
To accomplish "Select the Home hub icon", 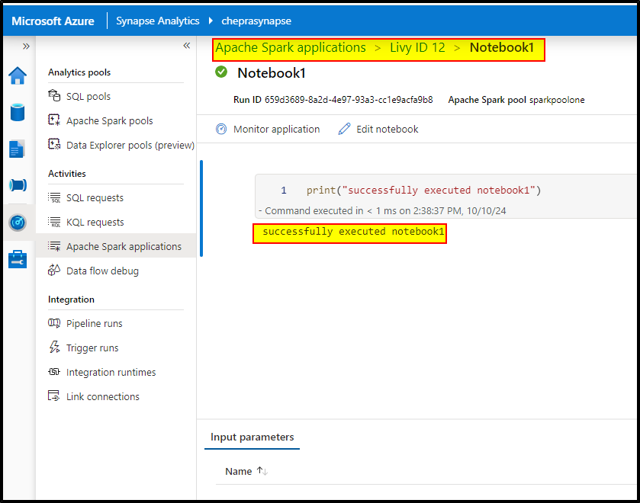I will 18,75.
